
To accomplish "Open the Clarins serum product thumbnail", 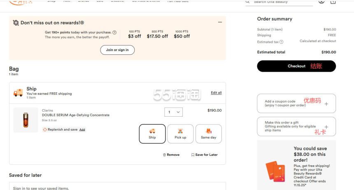I will 26,120.
